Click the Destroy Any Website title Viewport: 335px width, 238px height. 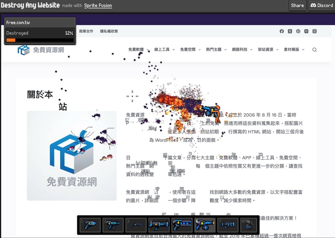point(30,5)
